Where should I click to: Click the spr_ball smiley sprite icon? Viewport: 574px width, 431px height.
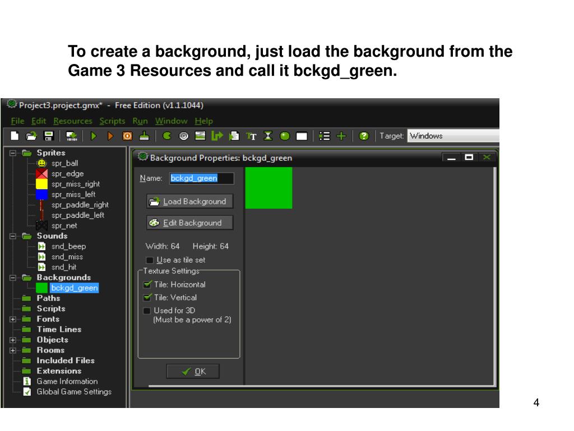point(41,163)
